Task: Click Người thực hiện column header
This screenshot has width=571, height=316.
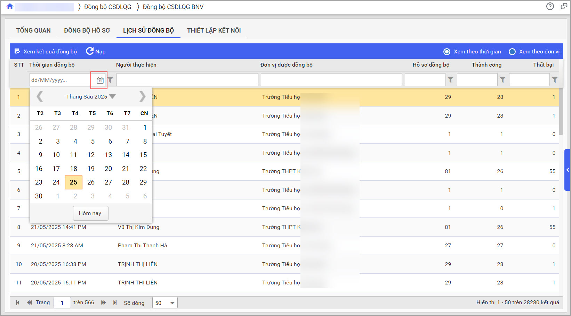Action: pyautogui.click(x=136, y=65)
